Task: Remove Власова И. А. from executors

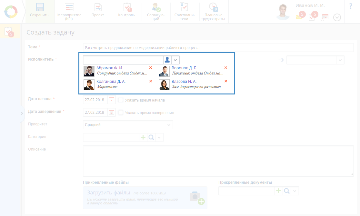Action: click(x=226, y=81)
